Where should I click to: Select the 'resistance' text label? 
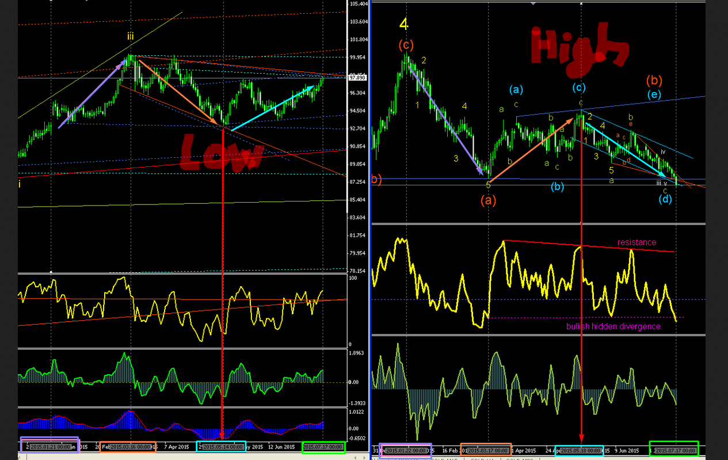pyautogui.click(x=636, y=242)
